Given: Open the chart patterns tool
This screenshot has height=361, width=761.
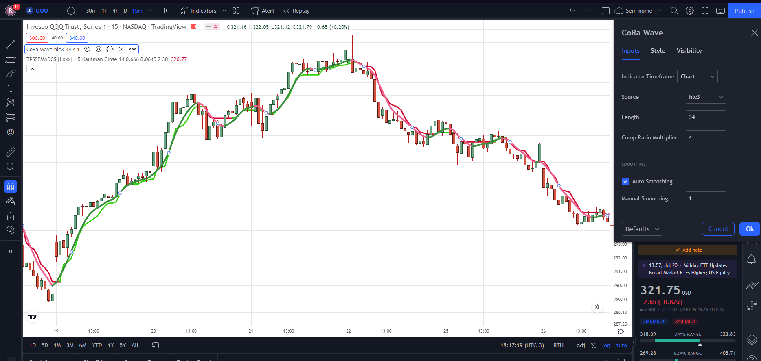Looking at the screenshot, I should 11,103.
